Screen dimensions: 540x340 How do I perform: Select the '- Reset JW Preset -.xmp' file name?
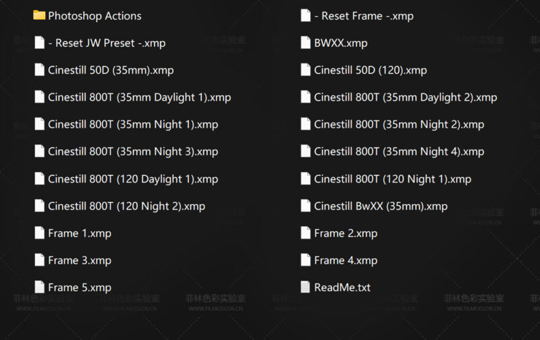pos(107,43)
